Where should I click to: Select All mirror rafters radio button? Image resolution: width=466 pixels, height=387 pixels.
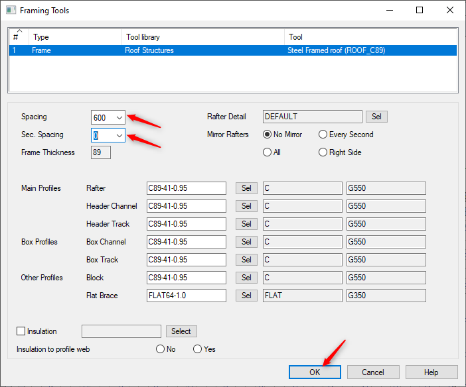click(x=268, y=152)
